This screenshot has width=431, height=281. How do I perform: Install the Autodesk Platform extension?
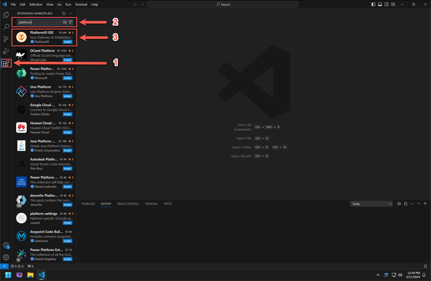(68, 169)
